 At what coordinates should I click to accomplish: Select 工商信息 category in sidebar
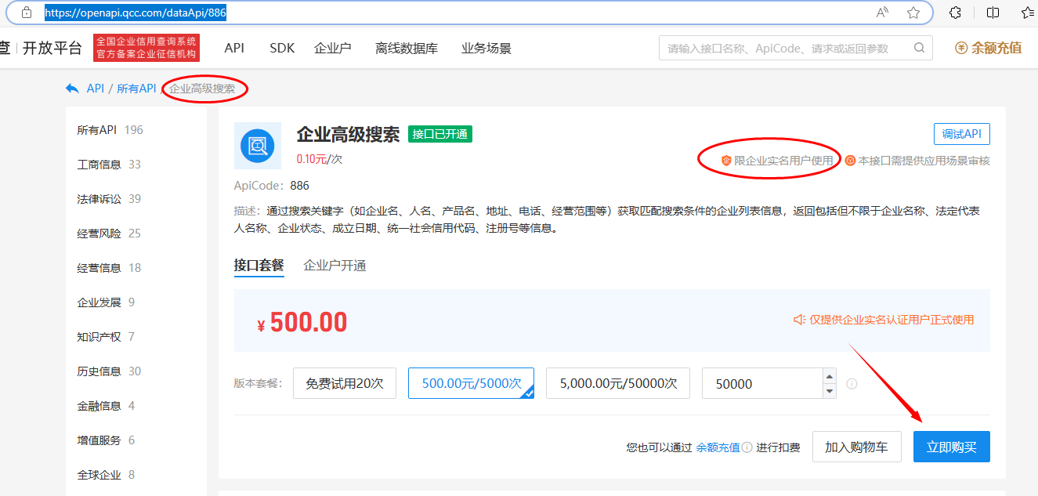point(109,165)
